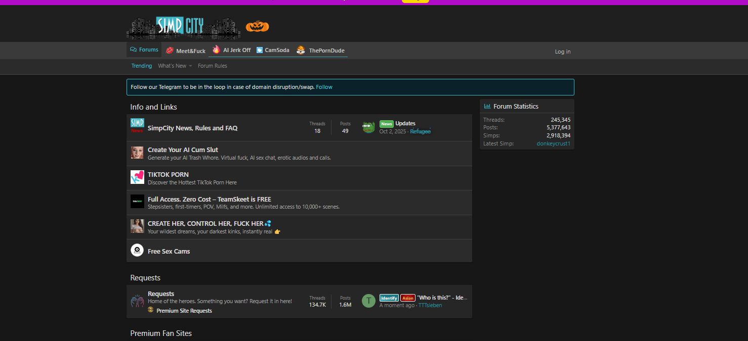Open the Forum Rules page
This screenshot has height=341, width=748.
[213, 66]
